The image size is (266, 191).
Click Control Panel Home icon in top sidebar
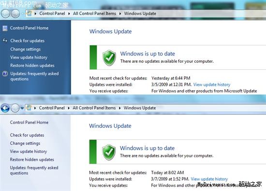pyautogui.click(x=5, y=28)
